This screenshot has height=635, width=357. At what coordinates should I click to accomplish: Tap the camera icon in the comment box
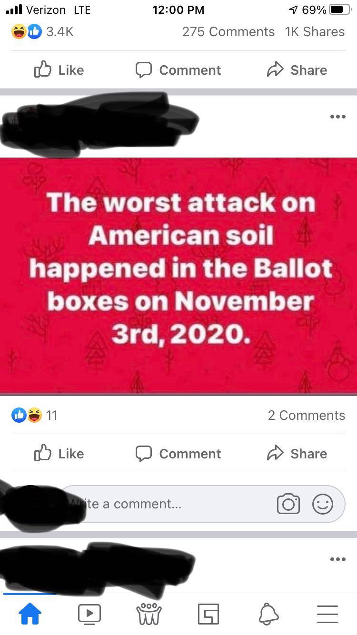tap(288, 504)
